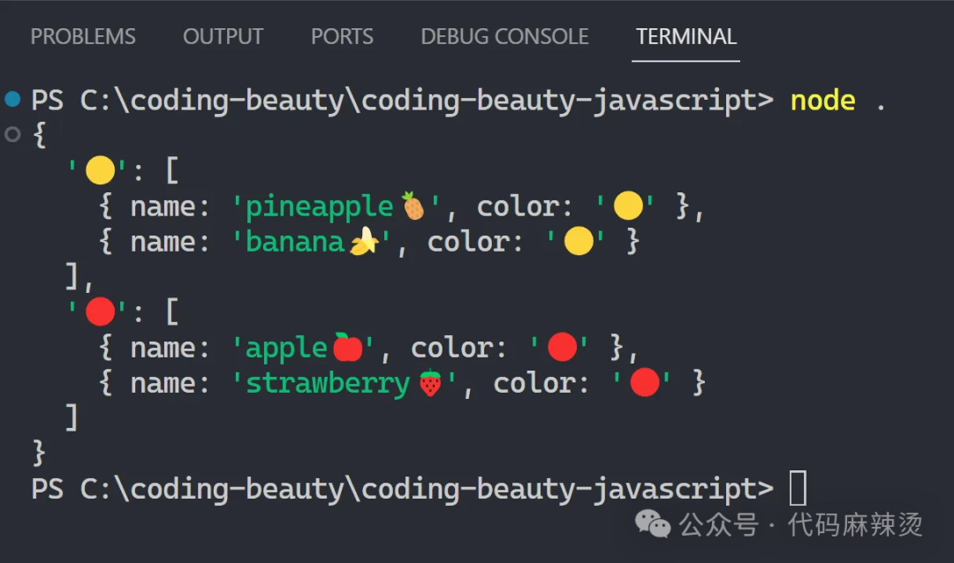Viewport: 954px width, 563px height.
Task: Show the DEBUG CONSOLE tab
Action: [504, 37]
